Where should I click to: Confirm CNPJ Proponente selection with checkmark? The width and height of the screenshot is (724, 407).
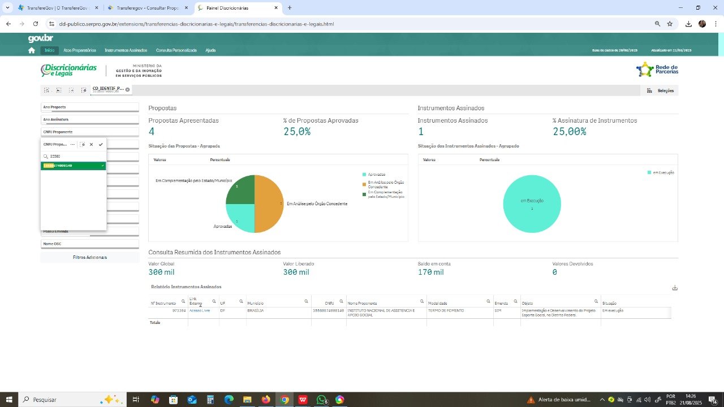click(101, 145)
